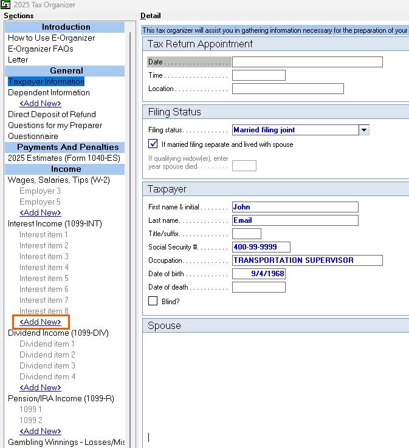Click the Date of birth field
Viewport: 409px width, 448px height.
click(258, 274)
